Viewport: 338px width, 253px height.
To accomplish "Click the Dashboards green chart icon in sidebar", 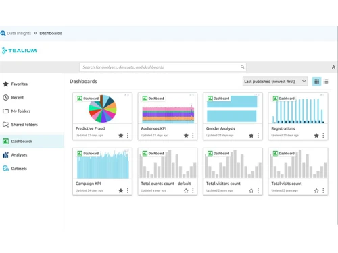I will point(5,141).
